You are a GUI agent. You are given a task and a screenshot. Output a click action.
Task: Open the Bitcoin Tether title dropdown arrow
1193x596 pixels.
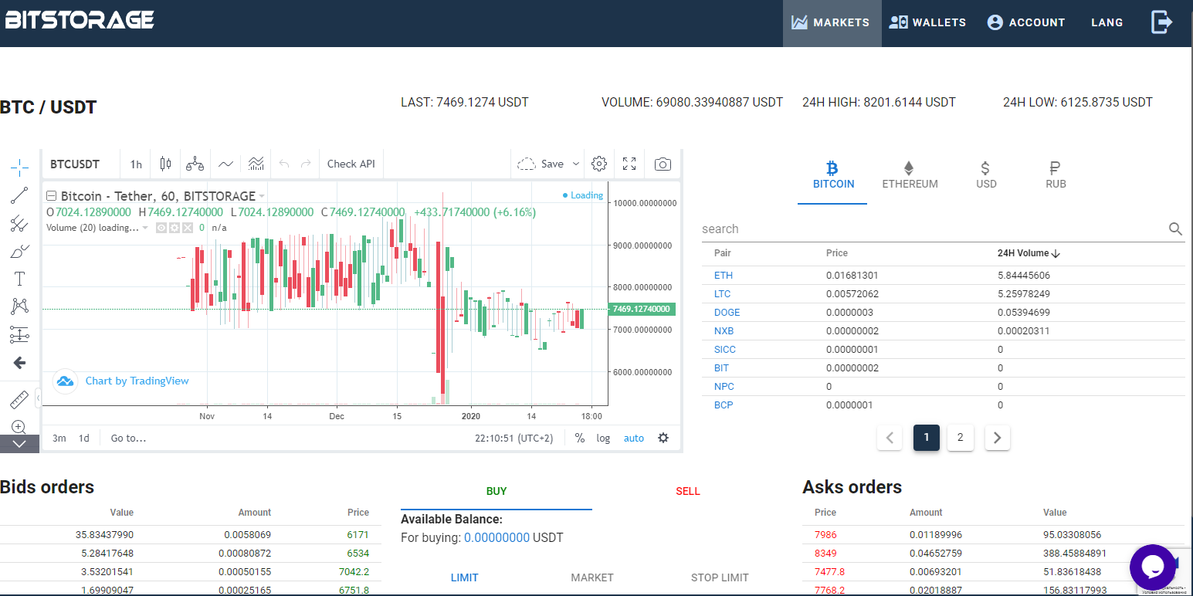tap(262, 196)
